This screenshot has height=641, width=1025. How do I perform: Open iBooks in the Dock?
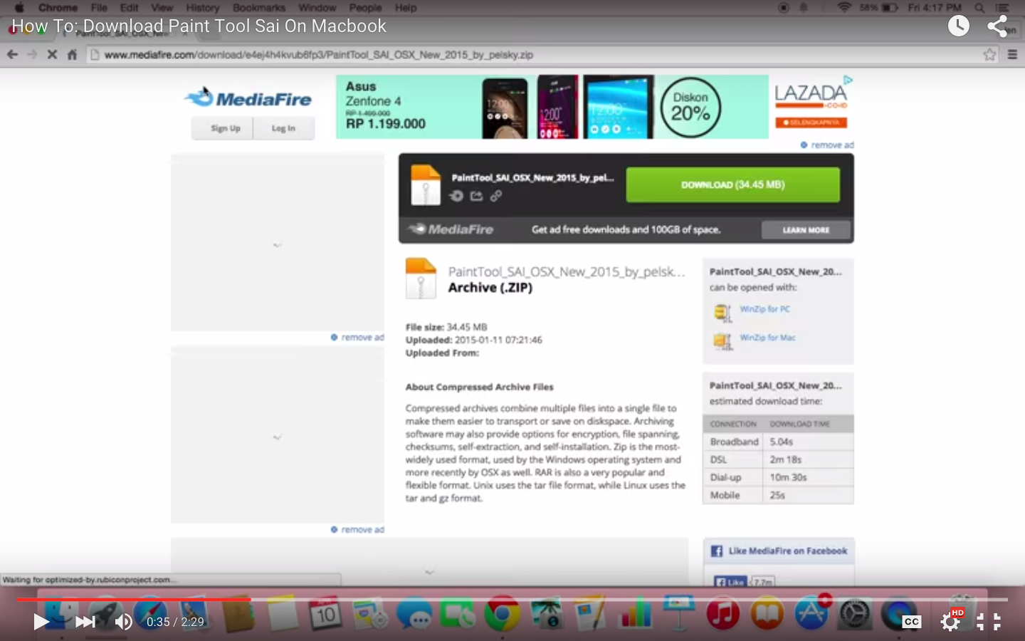pos(767,613)
